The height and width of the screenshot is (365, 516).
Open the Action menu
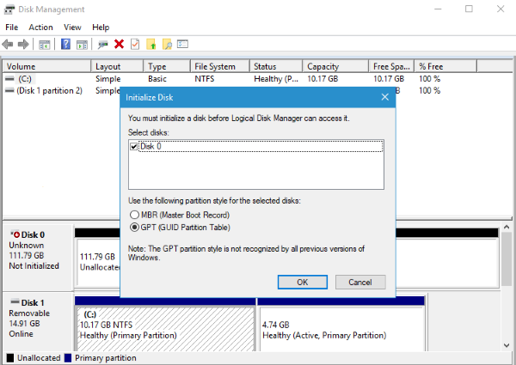40,27
